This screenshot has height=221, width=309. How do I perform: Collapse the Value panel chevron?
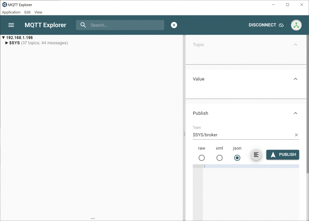295,79
